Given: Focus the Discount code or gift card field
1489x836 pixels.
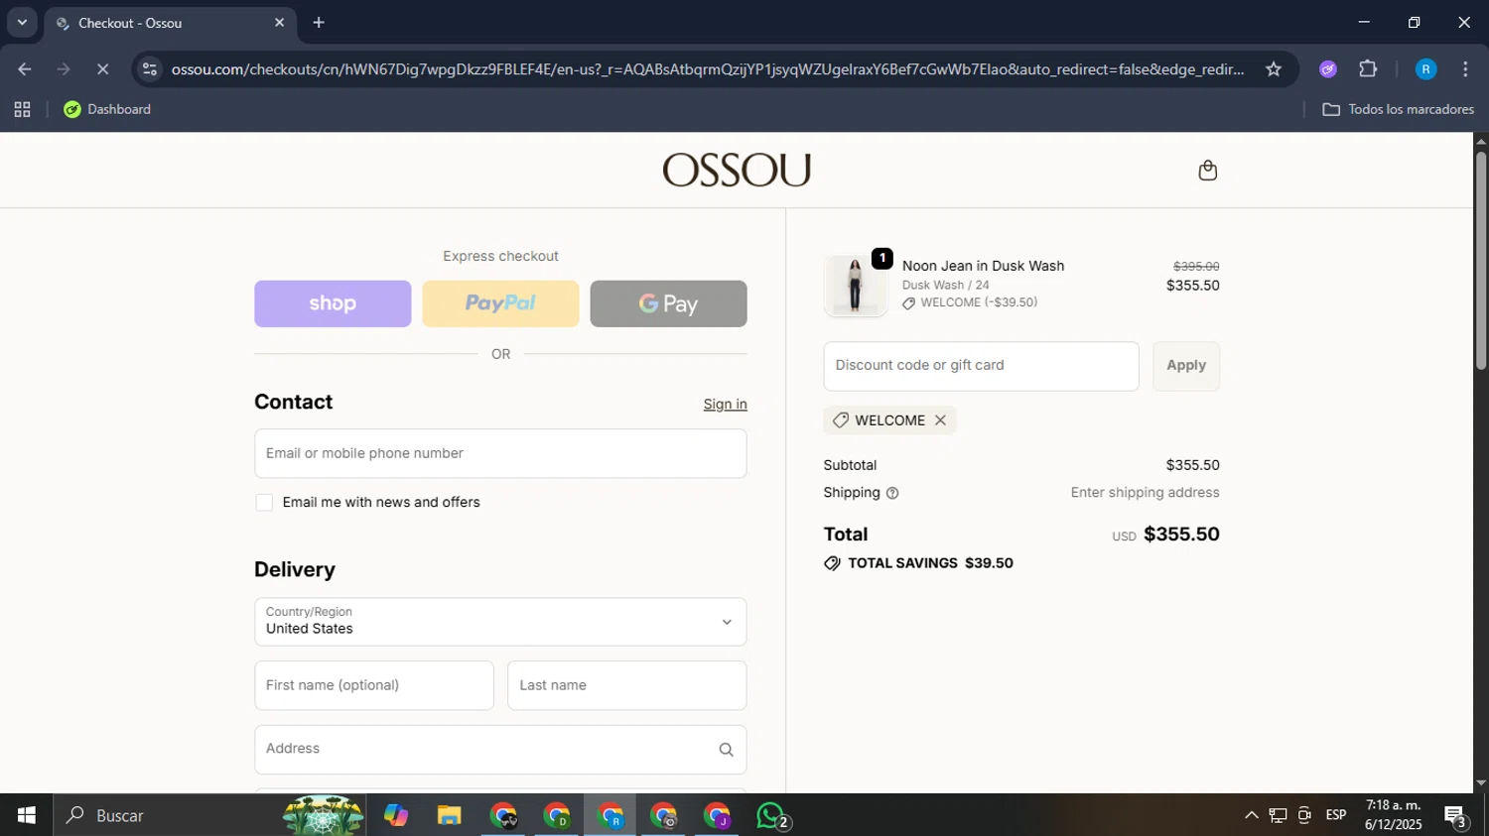Looking at the screenshot, I should click(981, 366).
